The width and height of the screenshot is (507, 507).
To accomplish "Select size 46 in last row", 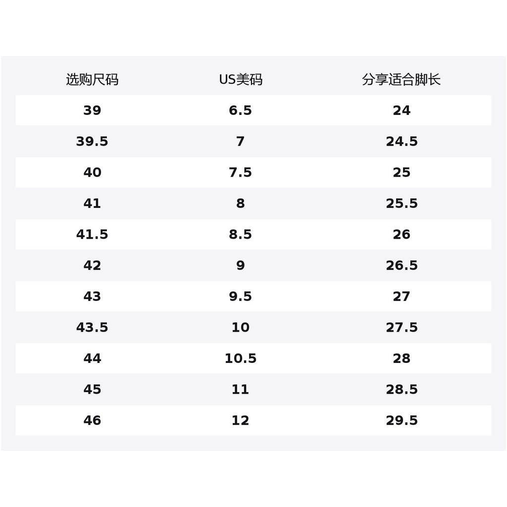I will (x=92, y=420).
